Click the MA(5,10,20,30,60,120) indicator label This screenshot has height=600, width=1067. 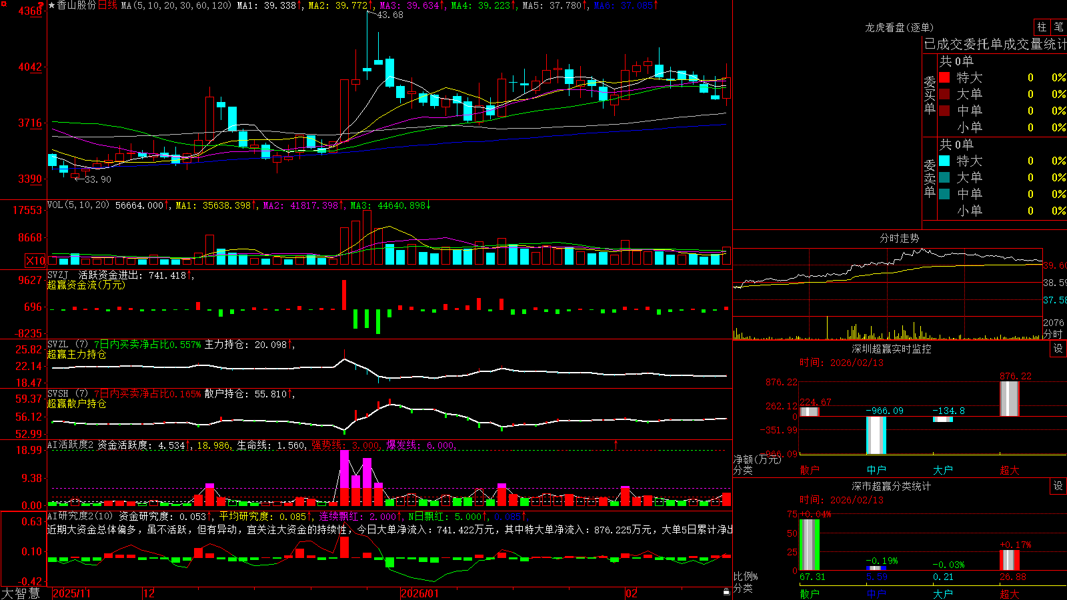tap(176, 5)
